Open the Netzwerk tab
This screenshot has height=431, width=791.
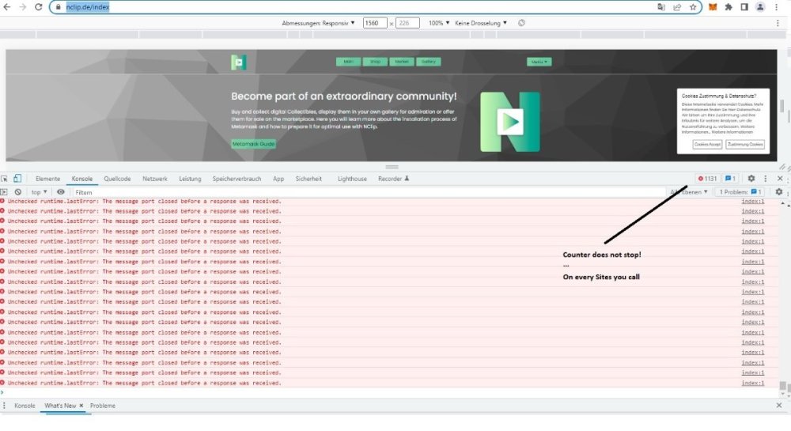(x=155, y=179)
